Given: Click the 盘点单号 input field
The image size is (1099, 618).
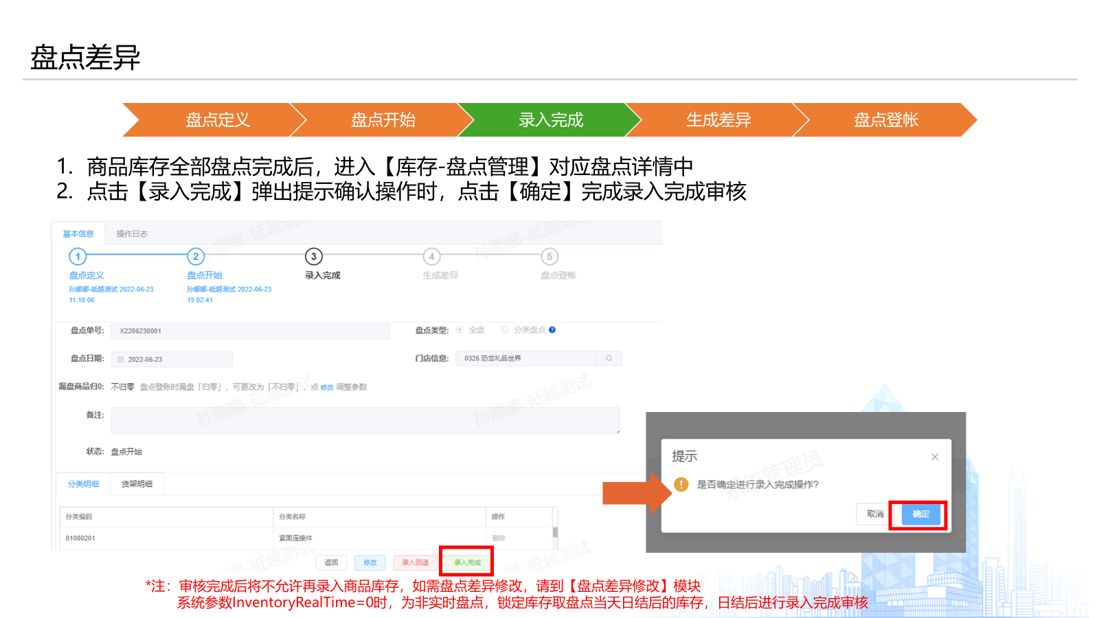Looking at the screenshot, I should [x=251, y=331].
